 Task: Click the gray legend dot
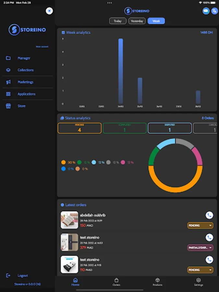(108, 163)
